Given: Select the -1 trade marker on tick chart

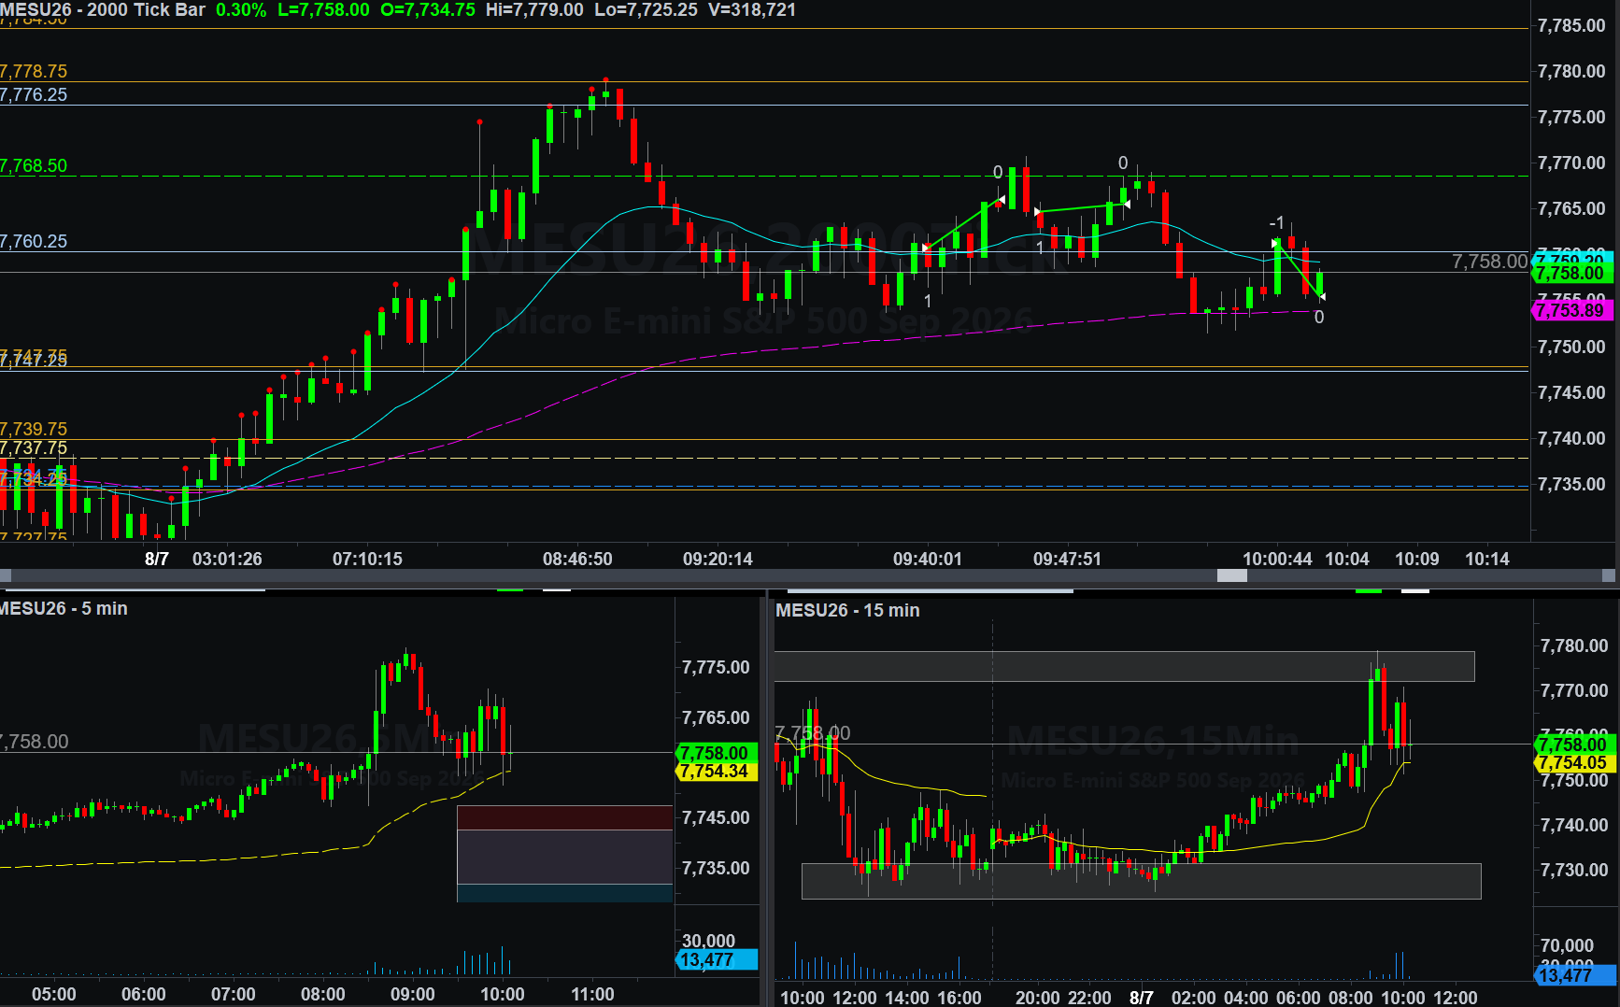Looking at the screenshot, I should point(1276,222).
